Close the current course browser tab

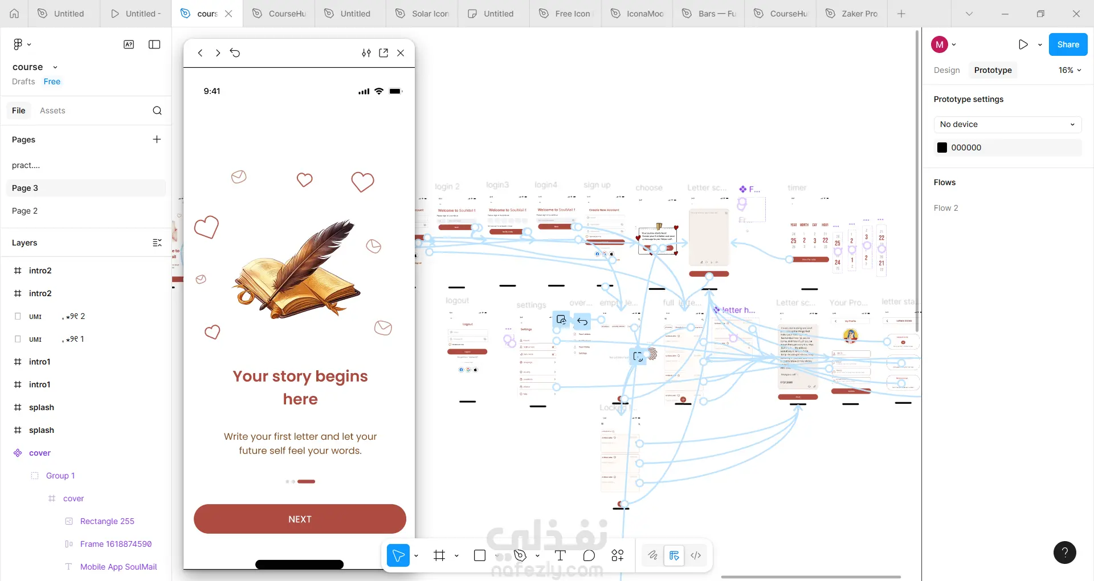228,14
